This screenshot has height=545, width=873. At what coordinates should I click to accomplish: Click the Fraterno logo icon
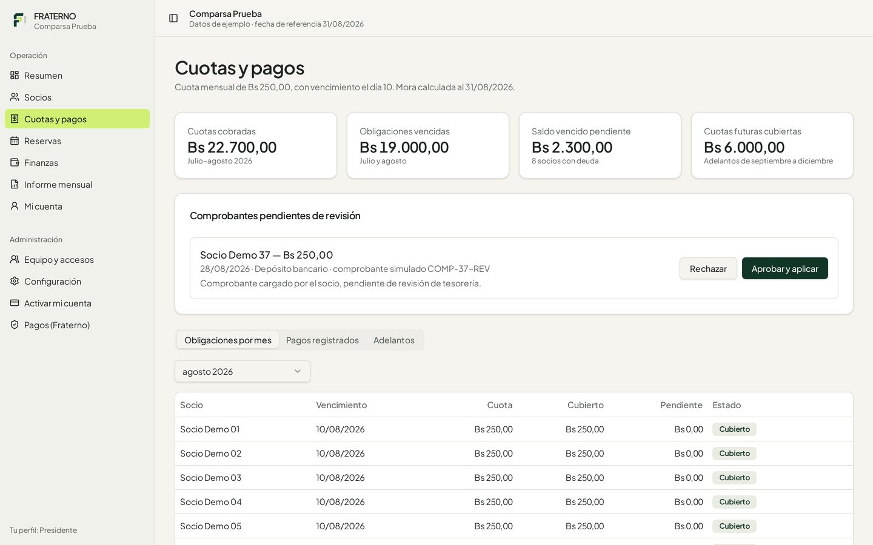[19, 20]
